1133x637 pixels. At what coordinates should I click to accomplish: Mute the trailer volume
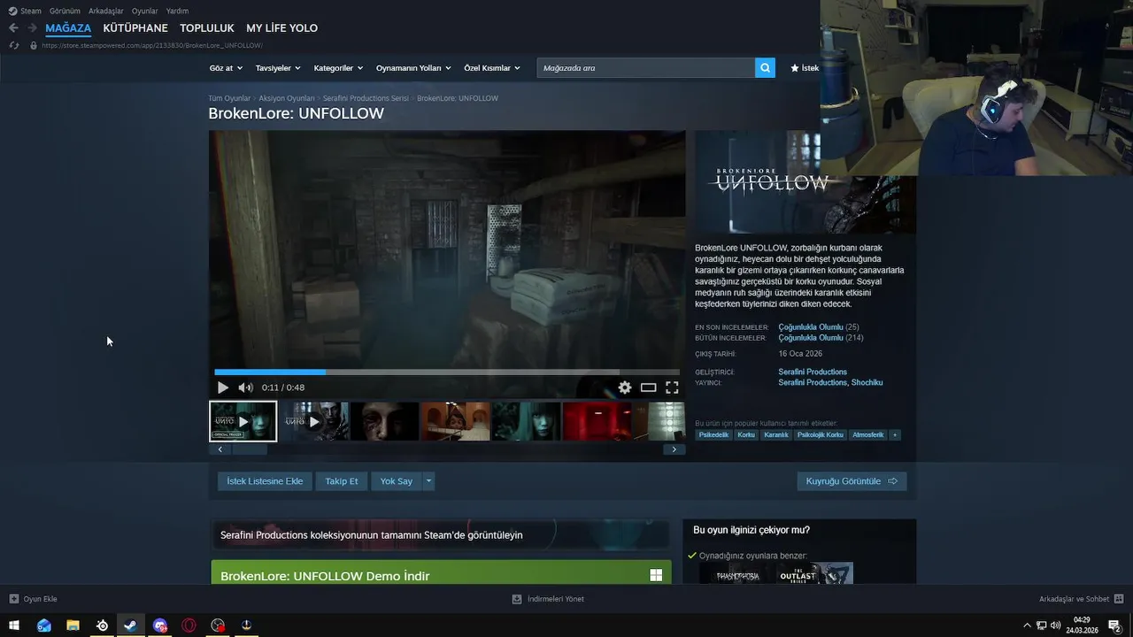[x=245, y=388]
